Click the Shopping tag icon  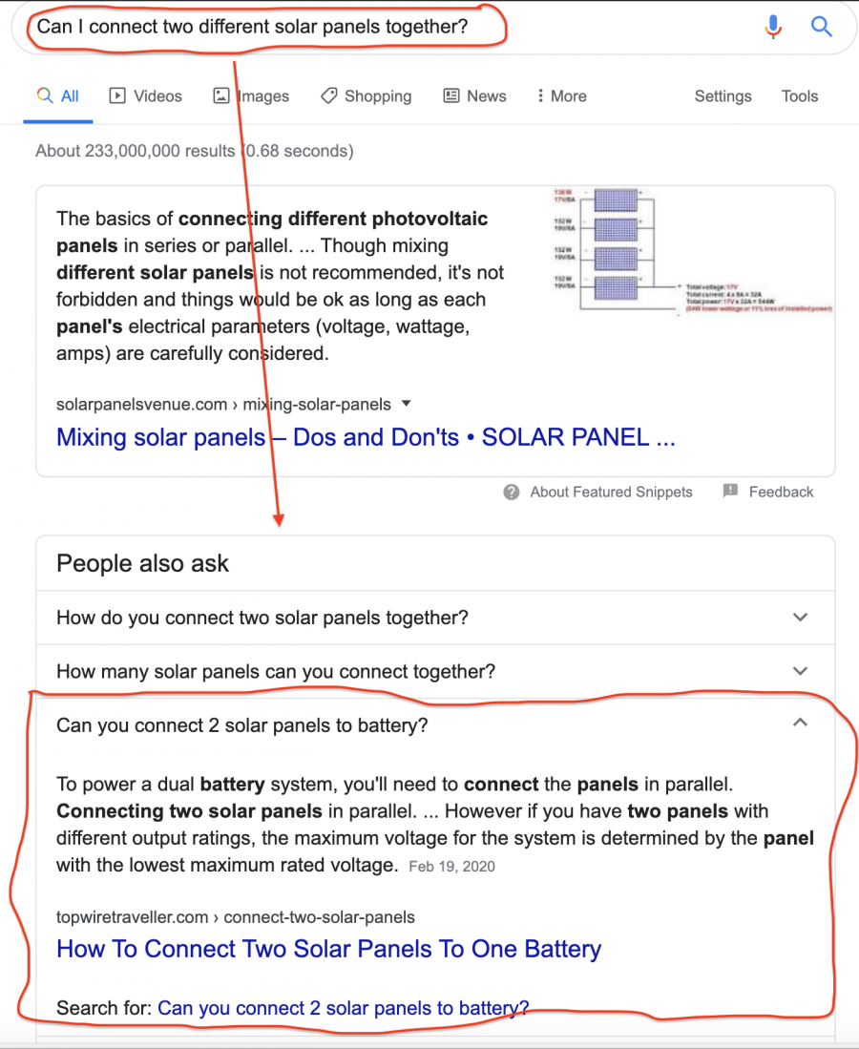tap(328, 95)
